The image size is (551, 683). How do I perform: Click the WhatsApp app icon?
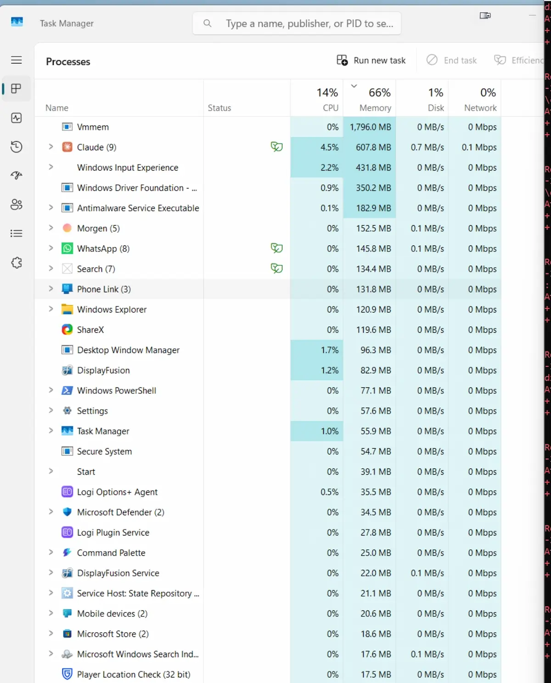pyautogui.click(x=67, y=249)
